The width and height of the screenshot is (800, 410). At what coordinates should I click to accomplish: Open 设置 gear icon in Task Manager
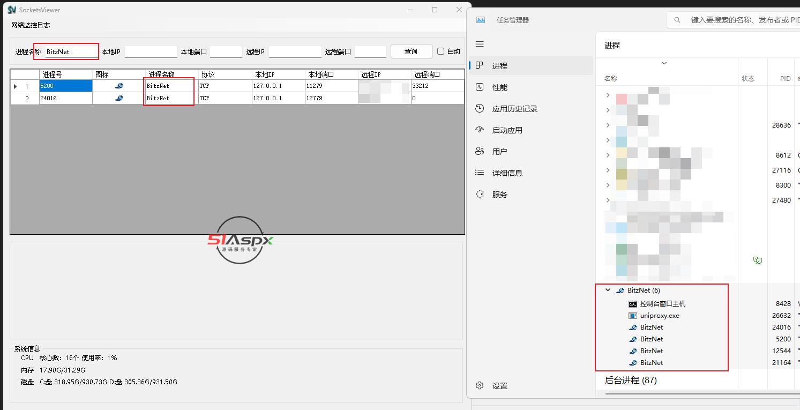pyautogui.click(x=480, y=385)
